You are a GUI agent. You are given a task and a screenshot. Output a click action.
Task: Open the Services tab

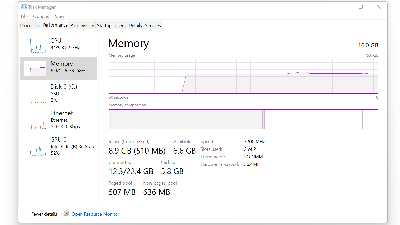(x=153, y=26)
